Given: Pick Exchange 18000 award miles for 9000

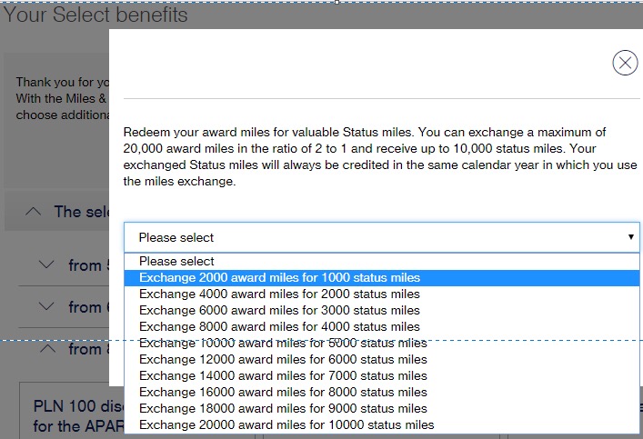Looking at the screenshot, I should pos(381,409).
